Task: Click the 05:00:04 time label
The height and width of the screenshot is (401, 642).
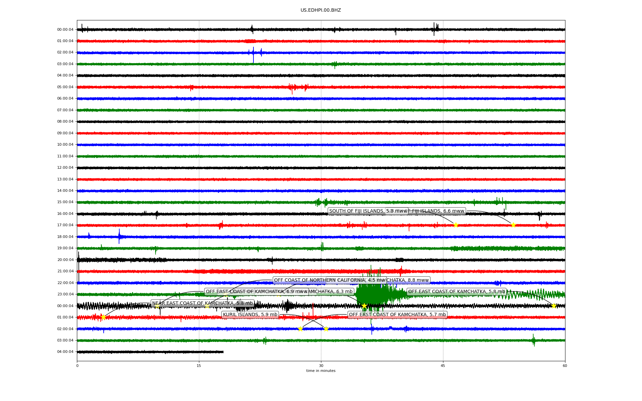Action: click(65, 87)
